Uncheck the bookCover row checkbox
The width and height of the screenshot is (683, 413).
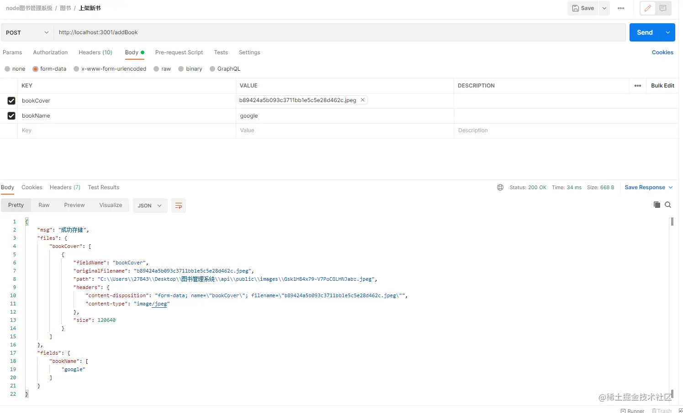coord(11,101)
